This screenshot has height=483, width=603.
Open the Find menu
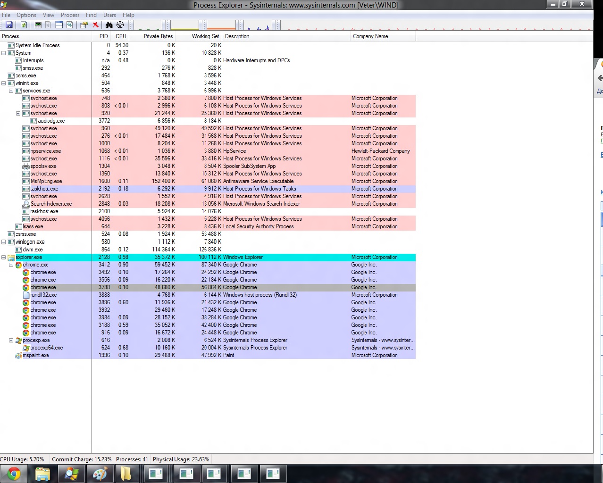pyautogui.click(x=91, y=15)
